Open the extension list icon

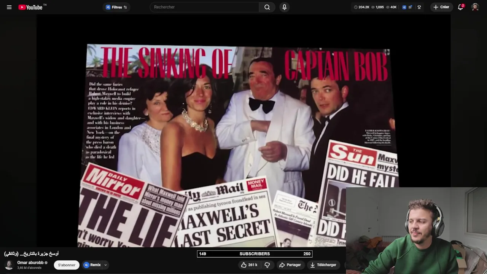(410, 7)
